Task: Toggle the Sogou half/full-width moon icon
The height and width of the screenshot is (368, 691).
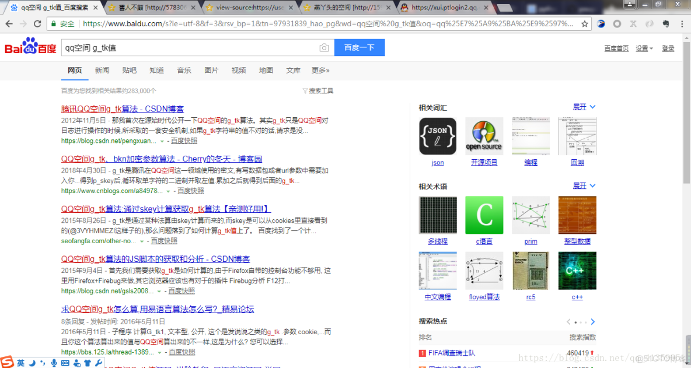Action: (x=31, y=362)
